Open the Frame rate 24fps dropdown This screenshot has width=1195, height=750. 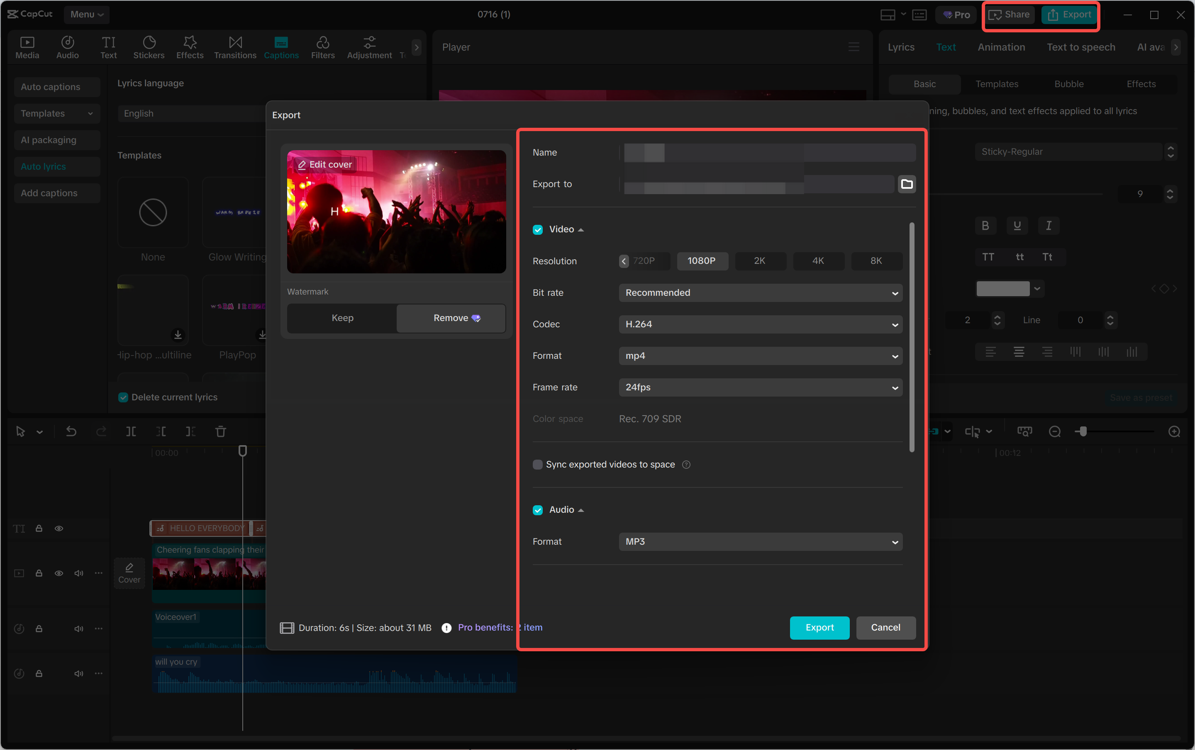point(760,387)
